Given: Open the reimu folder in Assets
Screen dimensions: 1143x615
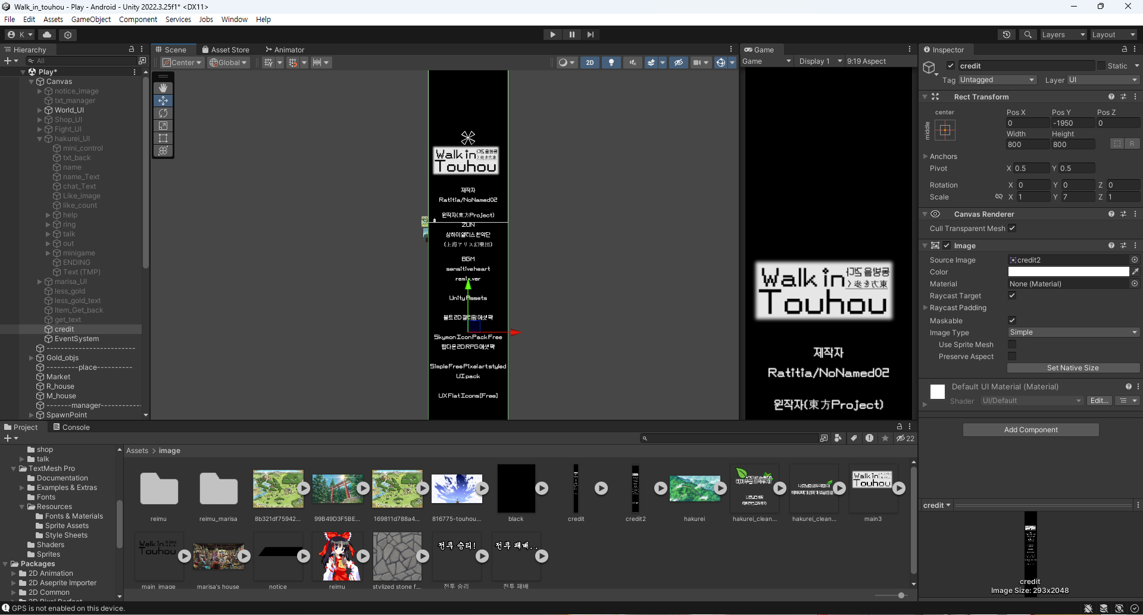Looking at the screenshot, I should pos(159,489).
